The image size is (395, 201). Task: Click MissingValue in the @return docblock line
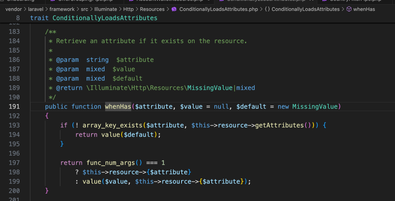click(x=210, y=88)
